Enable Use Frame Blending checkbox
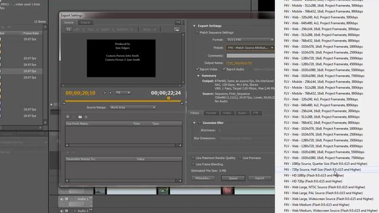 193,164
